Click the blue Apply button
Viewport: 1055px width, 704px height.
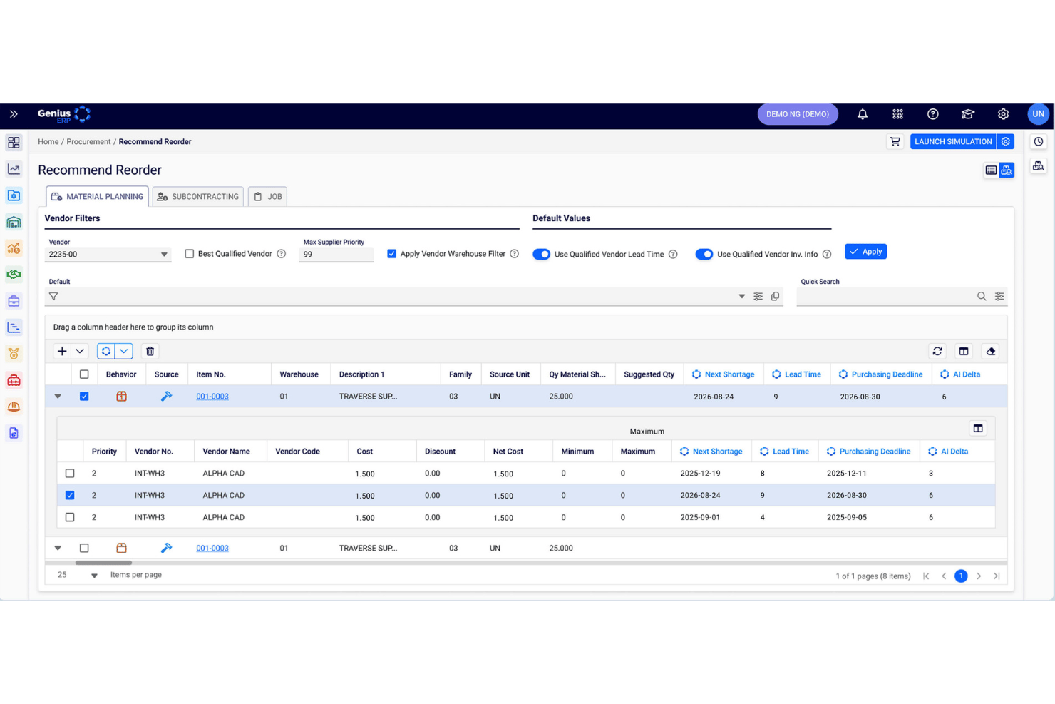click(865, 252)
